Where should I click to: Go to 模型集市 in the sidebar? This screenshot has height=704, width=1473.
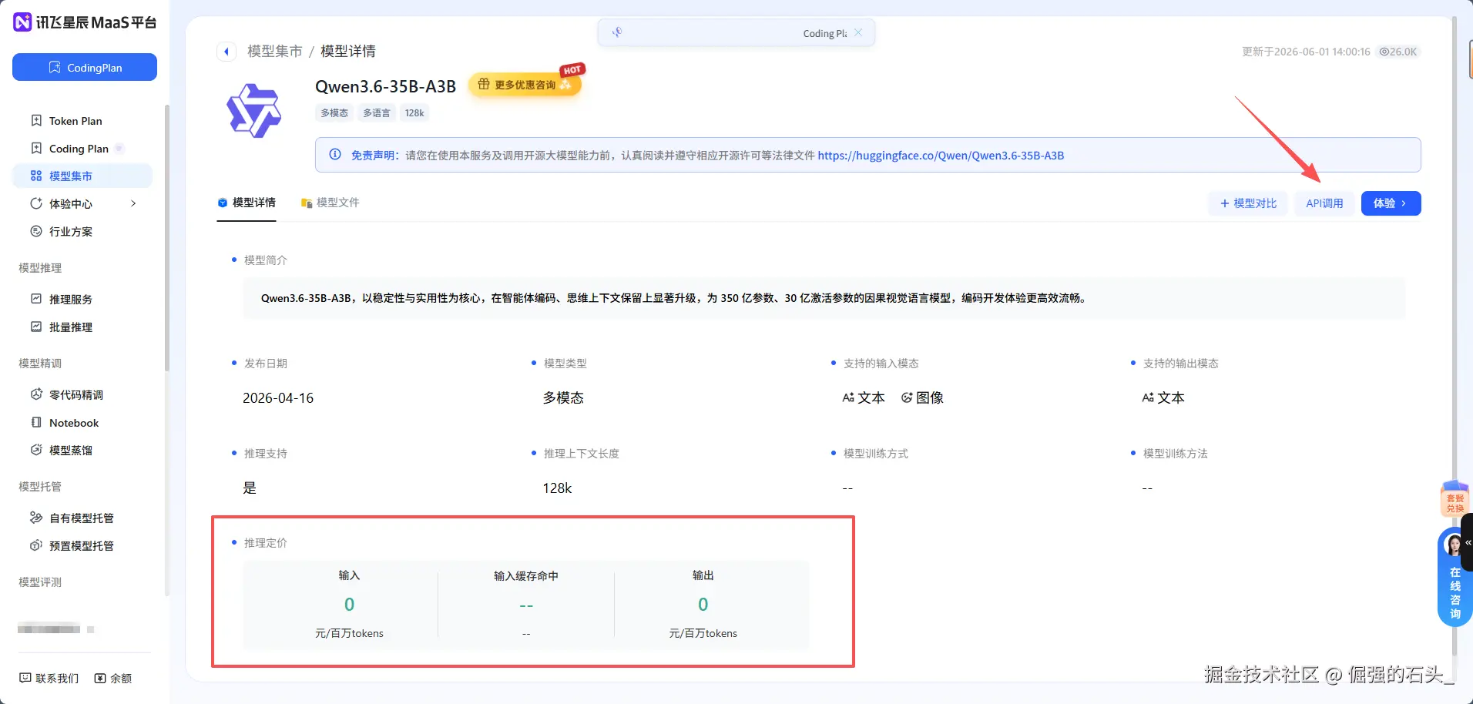(x=82, y=176)
